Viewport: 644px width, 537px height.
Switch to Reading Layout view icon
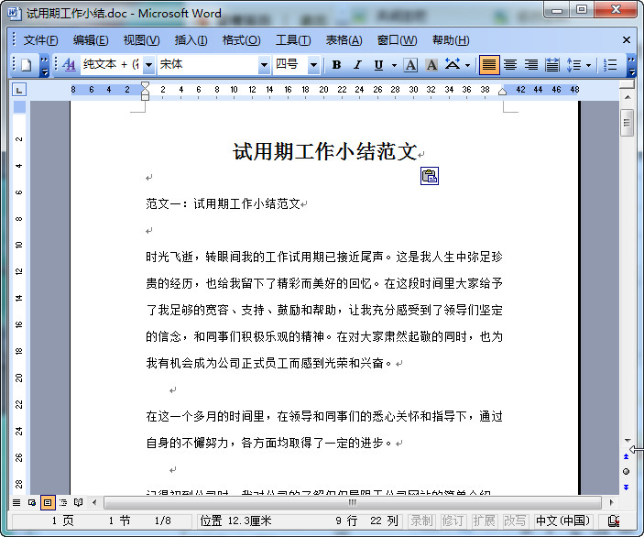(79, 502)
